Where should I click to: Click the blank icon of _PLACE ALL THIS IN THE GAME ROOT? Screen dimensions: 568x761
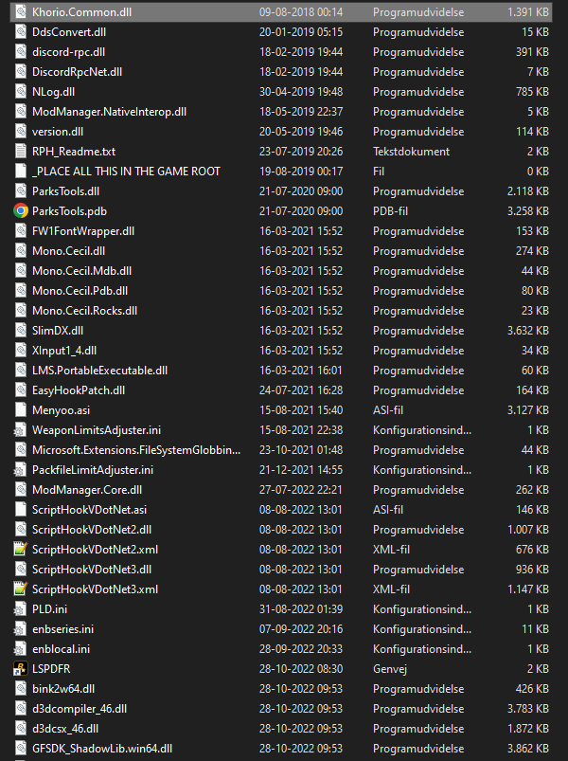click(x=21, y=172)
